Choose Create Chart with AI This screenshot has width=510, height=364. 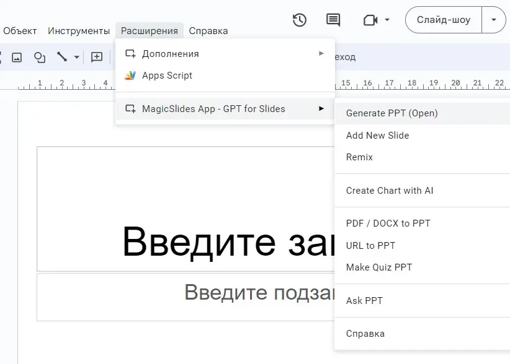click(390, 190)
